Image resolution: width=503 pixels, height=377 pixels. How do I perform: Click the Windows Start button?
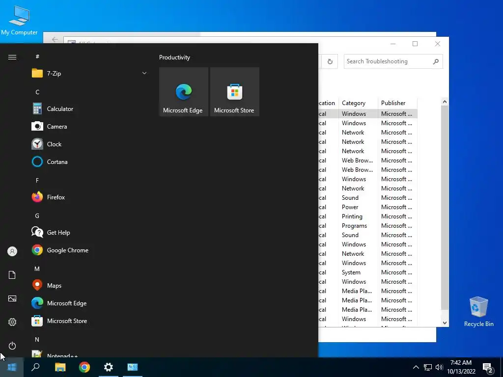[x=12, y=367]
